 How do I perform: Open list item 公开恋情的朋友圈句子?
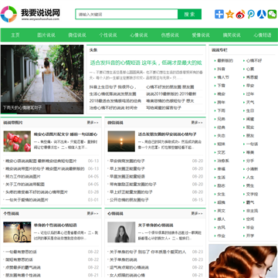pyautogui.click(x=129, y=200)
